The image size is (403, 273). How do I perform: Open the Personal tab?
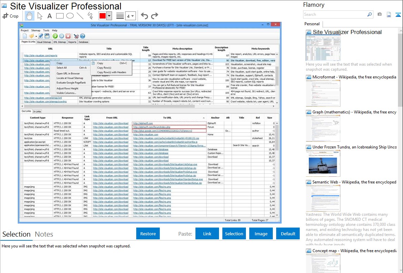click(x=312, y=24)
